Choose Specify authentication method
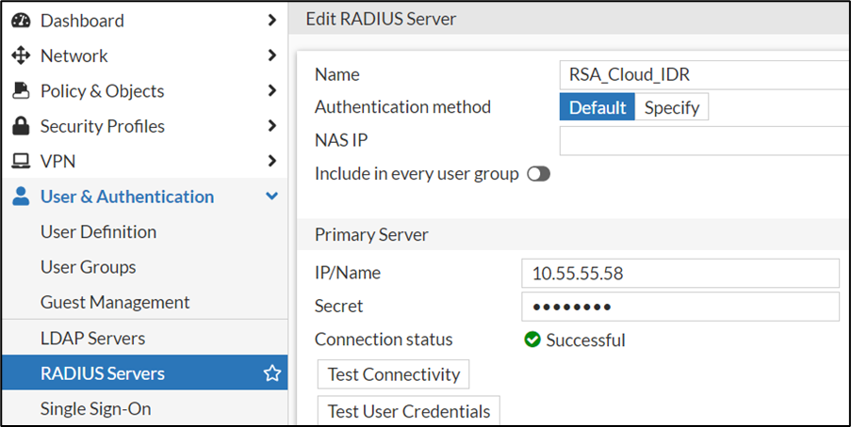This screenshot has width=851, height=427. pos(671,107)
